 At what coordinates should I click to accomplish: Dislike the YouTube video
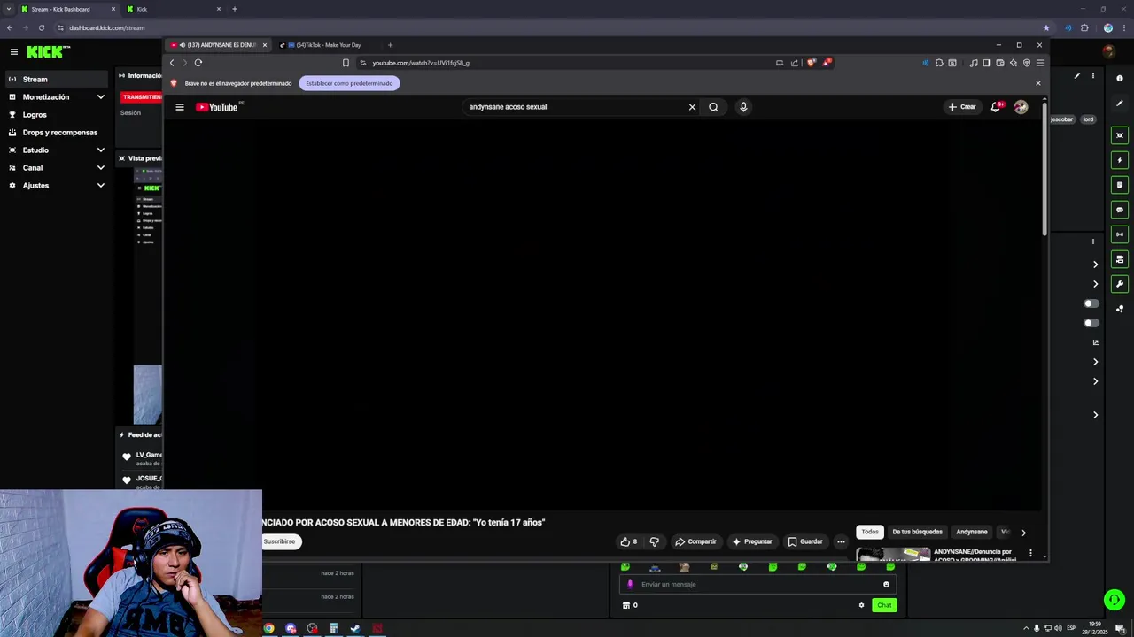655,541
